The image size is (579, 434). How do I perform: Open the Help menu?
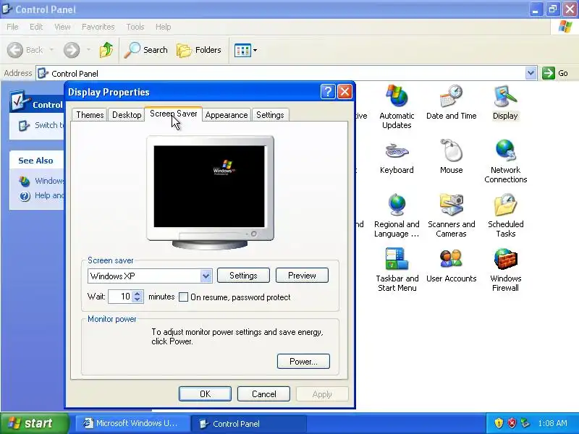tap(163, 27)
